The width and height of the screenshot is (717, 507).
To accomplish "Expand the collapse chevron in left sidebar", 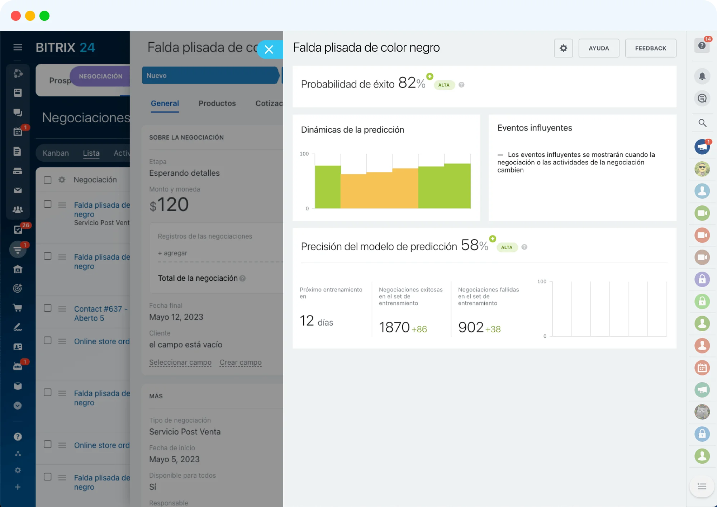I will point(18,406).
